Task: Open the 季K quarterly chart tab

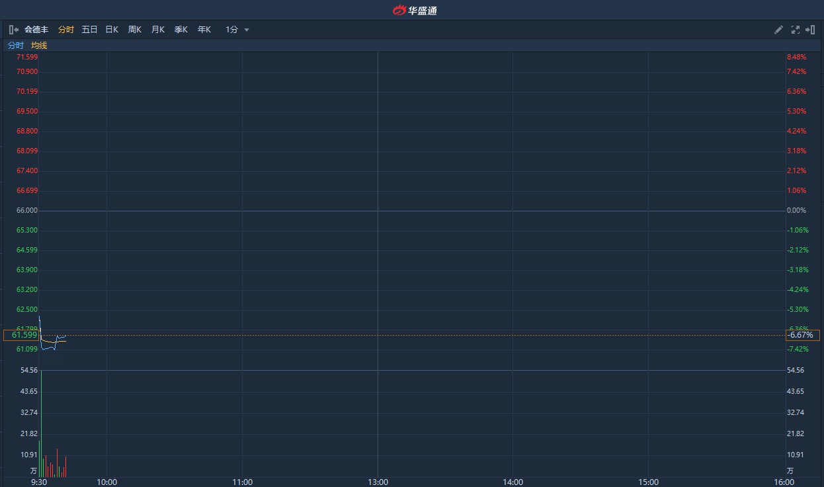Action: [181, 30]
